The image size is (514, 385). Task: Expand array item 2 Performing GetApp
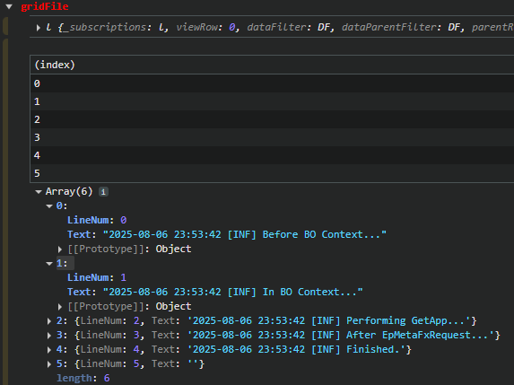(48, 321)
